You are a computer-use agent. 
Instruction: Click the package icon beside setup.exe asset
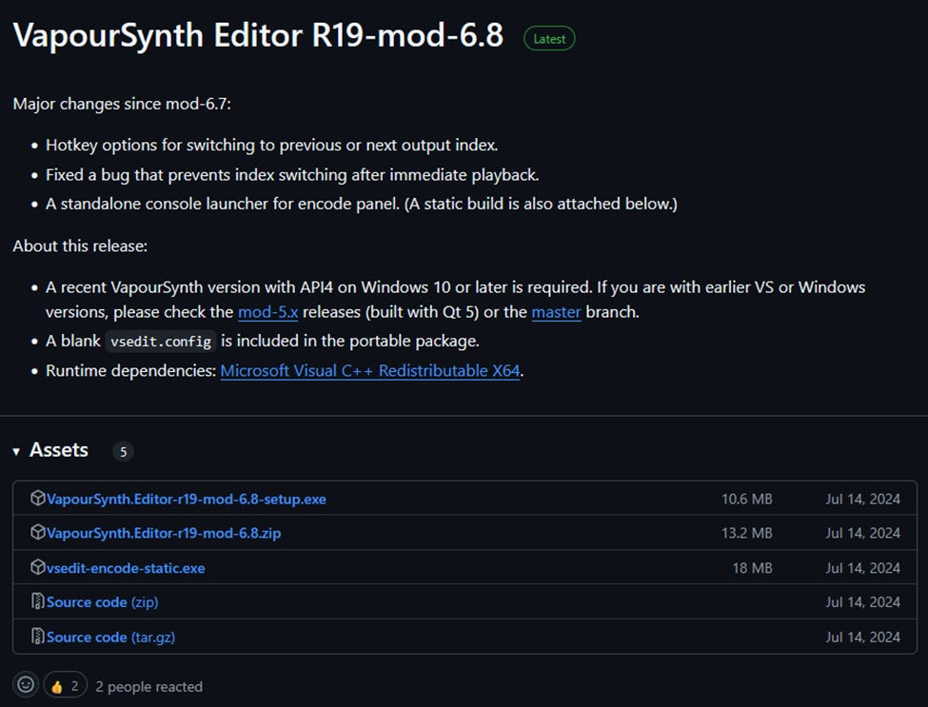pyautogui.click(x=38, y=499)
